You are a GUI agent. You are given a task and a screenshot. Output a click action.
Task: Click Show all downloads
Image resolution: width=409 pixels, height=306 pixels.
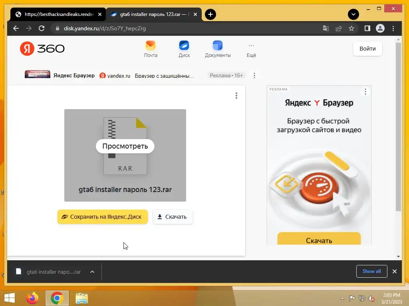(x=372, y=271)
